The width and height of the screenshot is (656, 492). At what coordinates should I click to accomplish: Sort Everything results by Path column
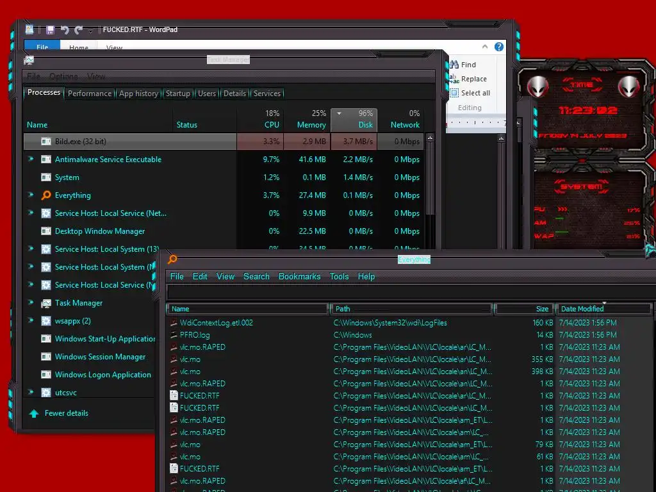[x=411, y=309]
